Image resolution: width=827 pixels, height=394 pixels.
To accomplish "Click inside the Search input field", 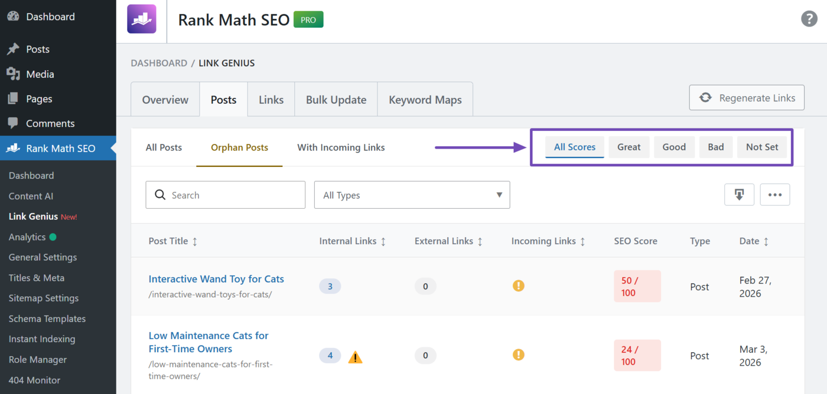I will pos(226,195).
